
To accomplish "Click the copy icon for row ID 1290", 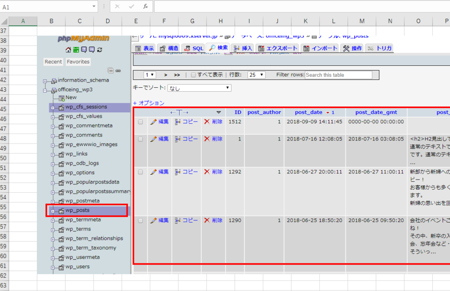I will [178, 220].
